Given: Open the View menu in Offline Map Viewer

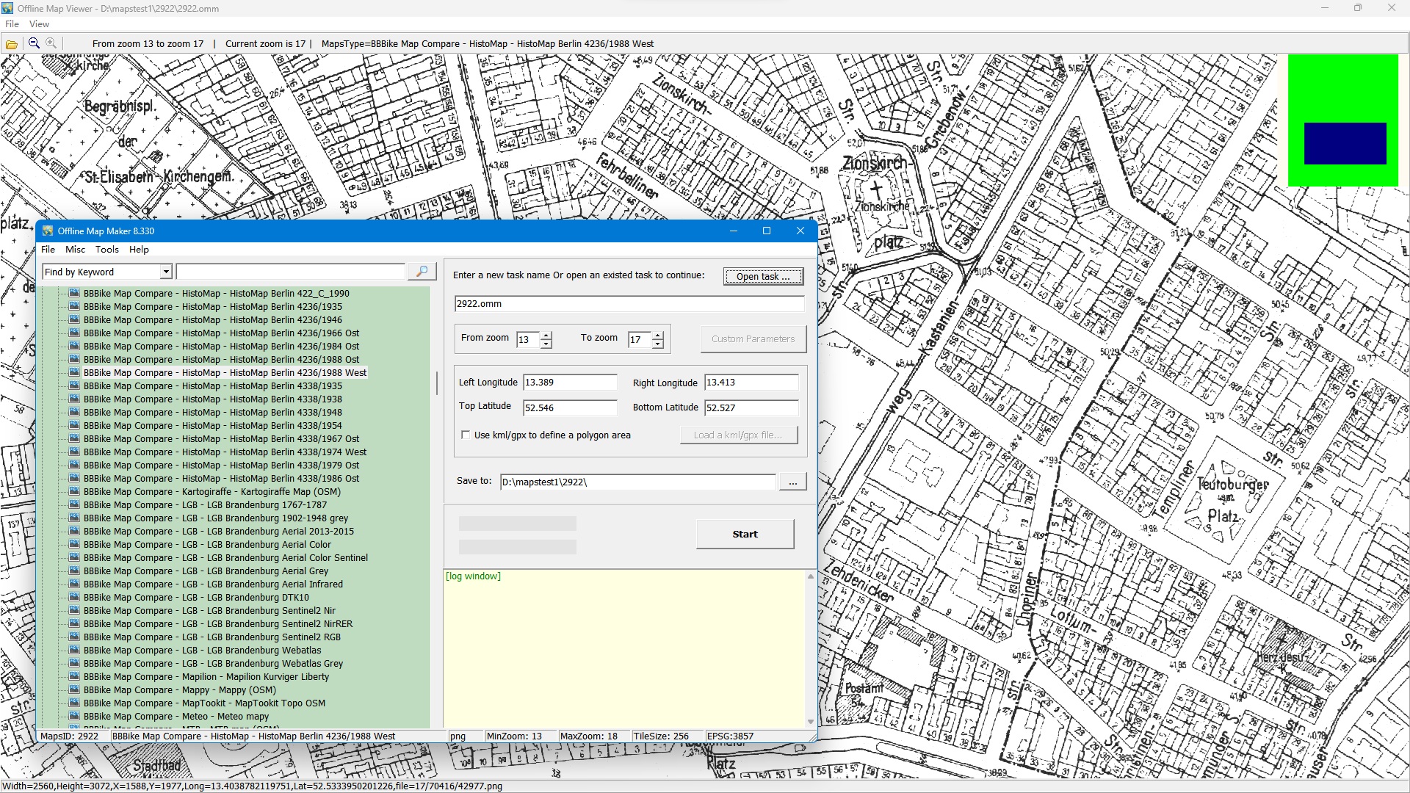Looking at the screenshot, I should click(x=39, y=24).
